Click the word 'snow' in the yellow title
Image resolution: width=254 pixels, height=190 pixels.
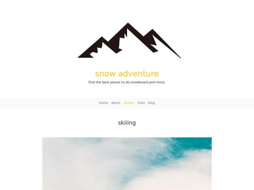pos(105,74)
